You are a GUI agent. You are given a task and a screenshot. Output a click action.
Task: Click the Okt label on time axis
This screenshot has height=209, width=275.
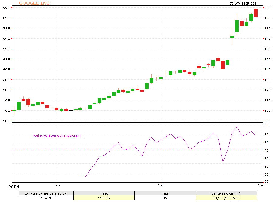(x=161, y=185)
